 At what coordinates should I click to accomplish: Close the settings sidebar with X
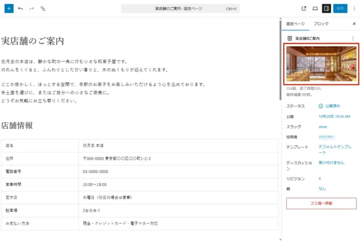354,24
